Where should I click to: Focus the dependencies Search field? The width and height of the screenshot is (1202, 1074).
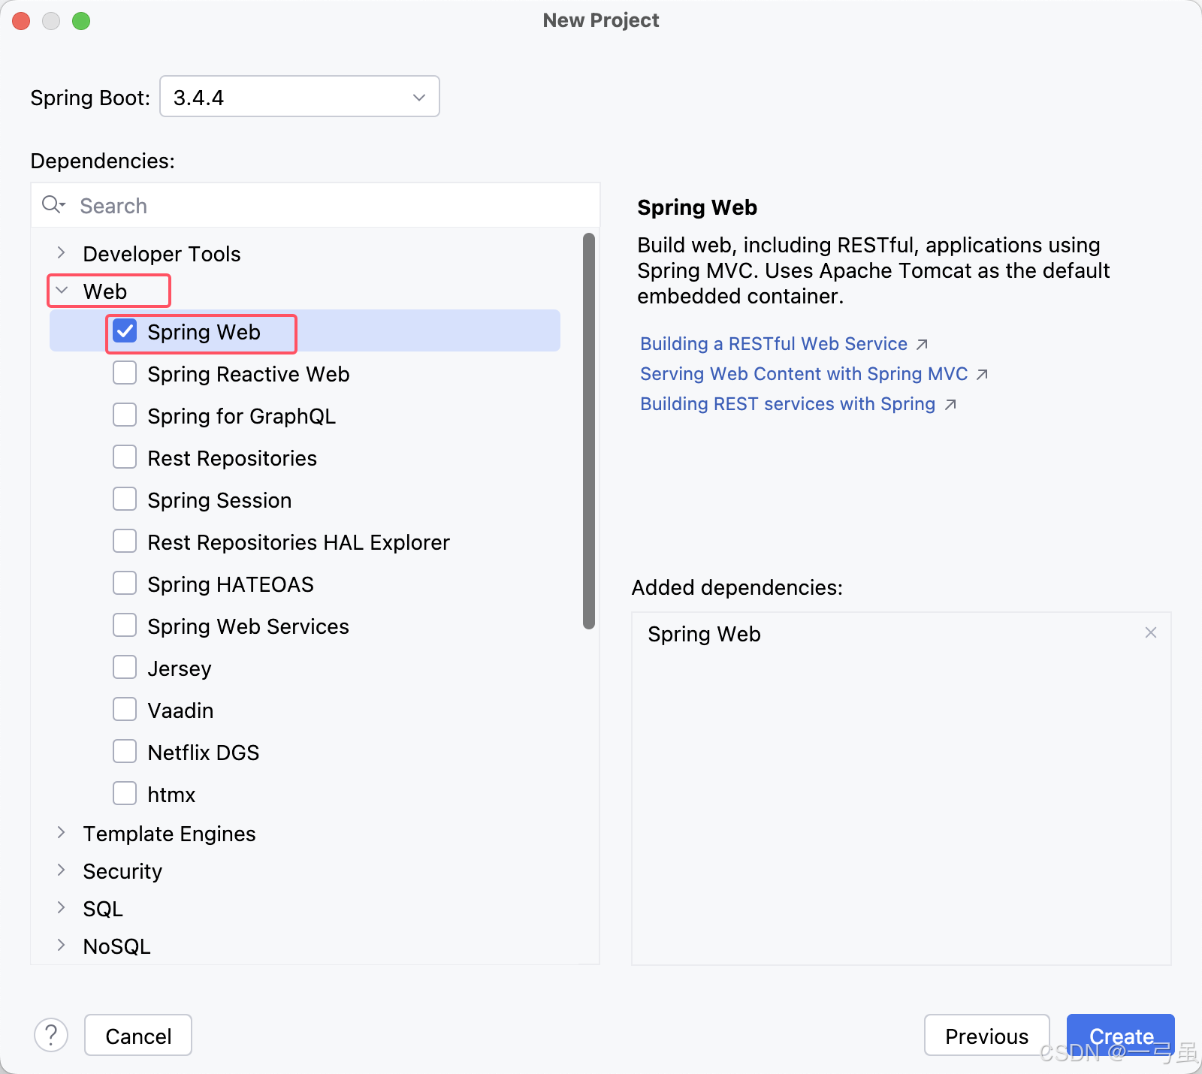[316, 205]
